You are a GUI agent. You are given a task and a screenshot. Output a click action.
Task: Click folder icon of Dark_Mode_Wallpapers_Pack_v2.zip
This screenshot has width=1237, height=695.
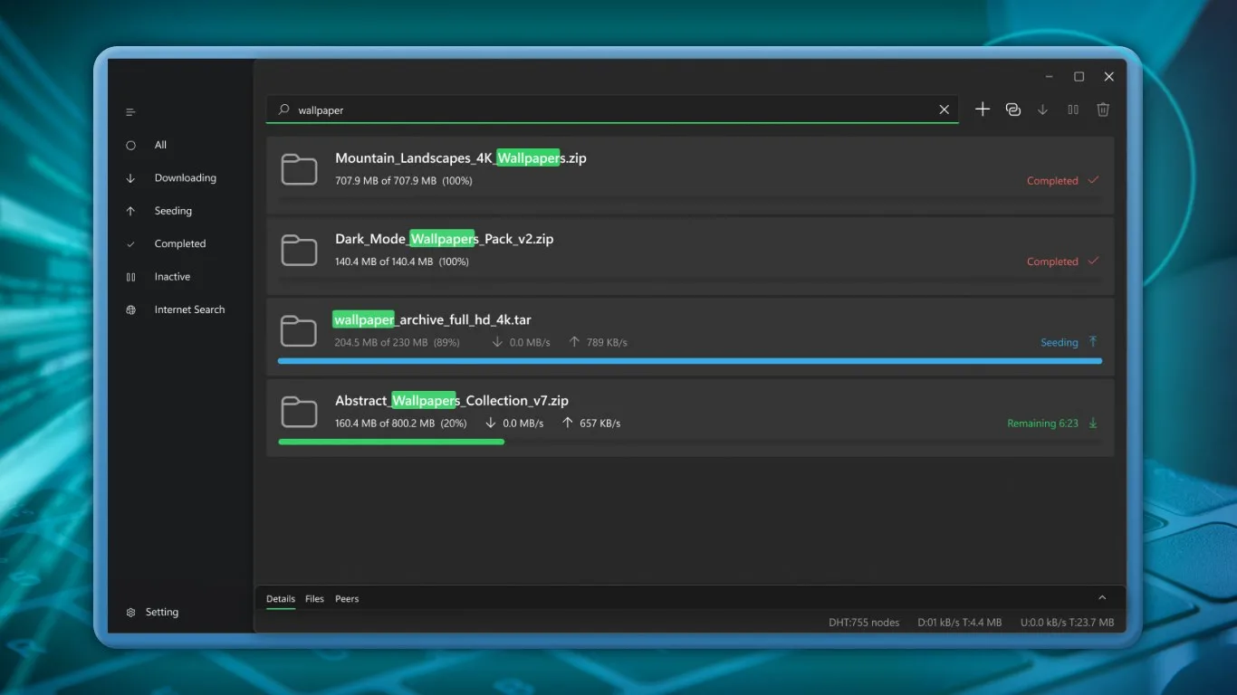(299, 251)
